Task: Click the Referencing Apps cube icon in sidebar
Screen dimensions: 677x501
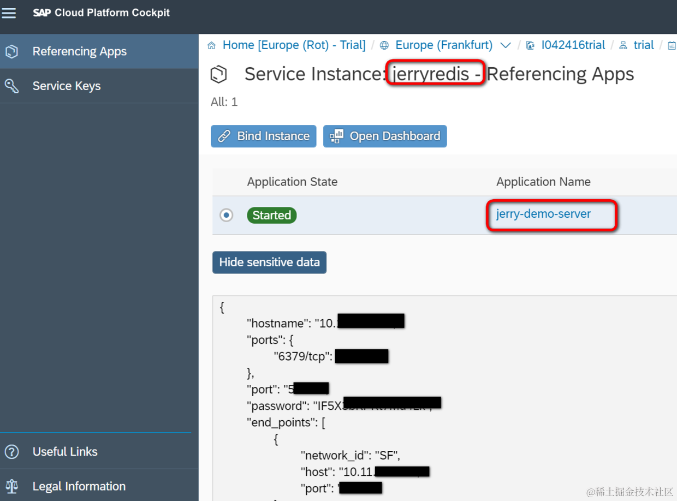Action: click(11, 51)
